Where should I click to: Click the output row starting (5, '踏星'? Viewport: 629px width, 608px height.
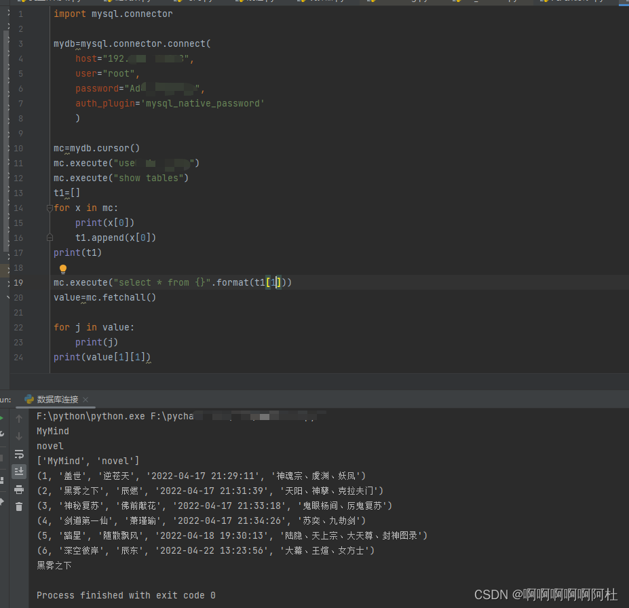pyautogui.click(x=232, y=536)
